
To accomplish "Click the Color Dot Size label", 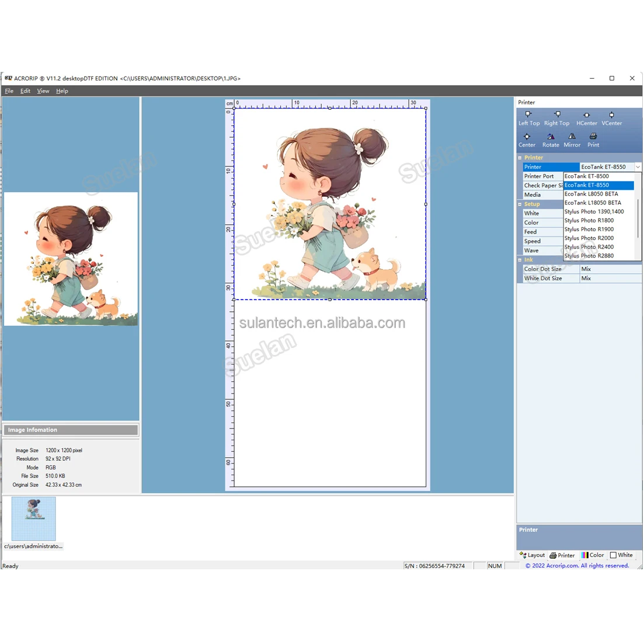I will 542,269.
